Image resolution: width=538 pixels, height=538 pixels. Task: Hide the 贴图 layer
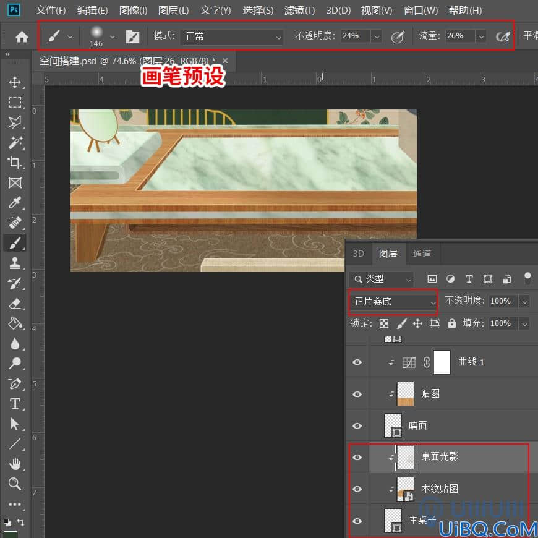pos(357,395)
